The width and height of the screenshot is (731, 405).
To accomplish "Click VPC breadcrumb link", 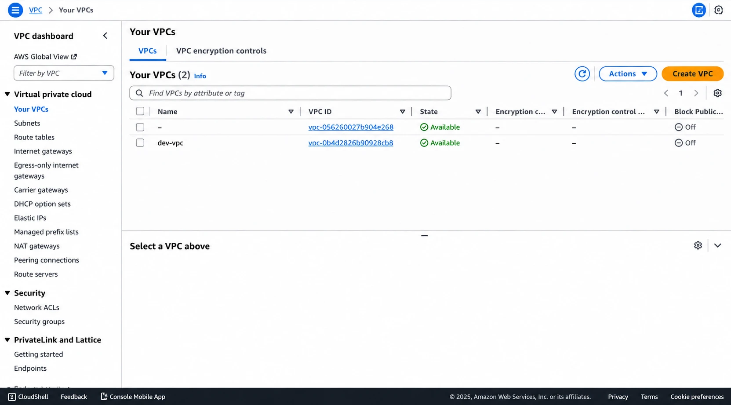I will pyautogui.click(x=36, y=10).
